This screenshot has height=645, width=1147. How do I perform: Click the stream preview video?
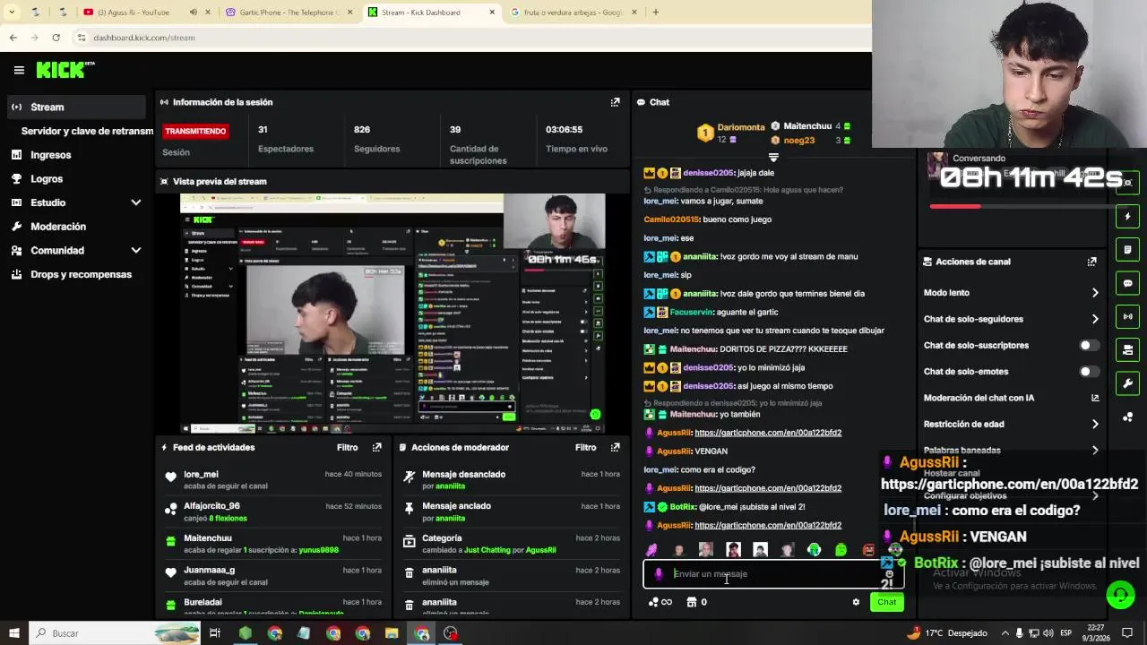pyautogui.click(x=392, y=314)
